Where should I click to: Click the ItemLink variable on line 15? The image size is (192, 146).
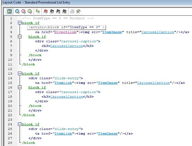pyautogui.click(x=63, y=83)
